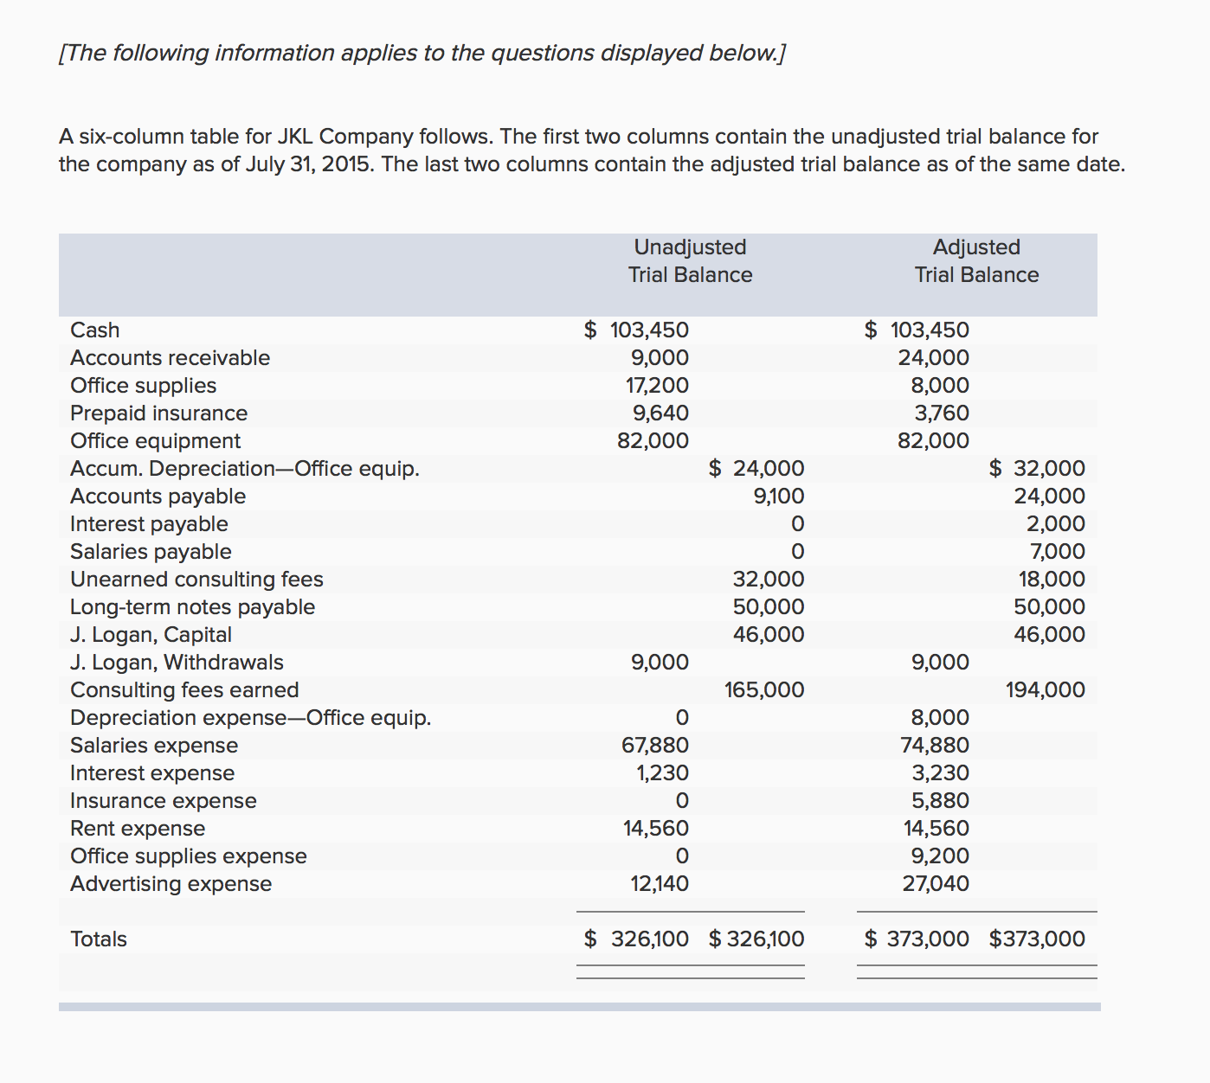
Task: Click unadjusted prepaid insurance value 9,640
Action: [x=660, y=413]
